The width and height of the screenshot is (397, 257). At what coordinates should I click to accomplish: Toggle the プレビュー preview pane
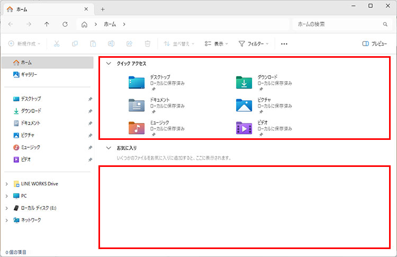374,44
